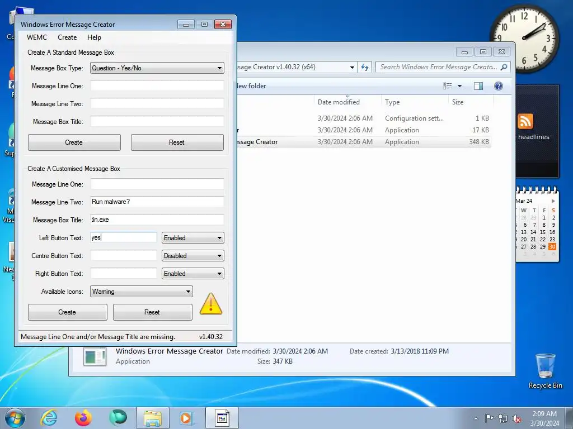This screenshot has width=573, height=429.
Task: Click the Centre Button Text field
Action: click(124, 255)
